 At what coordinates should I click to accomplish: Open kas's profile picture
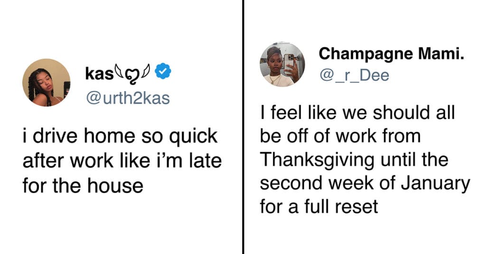[x=46, y=82]
